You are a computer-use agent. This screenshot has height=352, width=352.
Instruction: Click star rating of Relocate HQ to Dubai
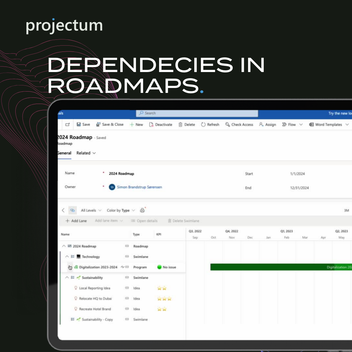coord(164,299)
